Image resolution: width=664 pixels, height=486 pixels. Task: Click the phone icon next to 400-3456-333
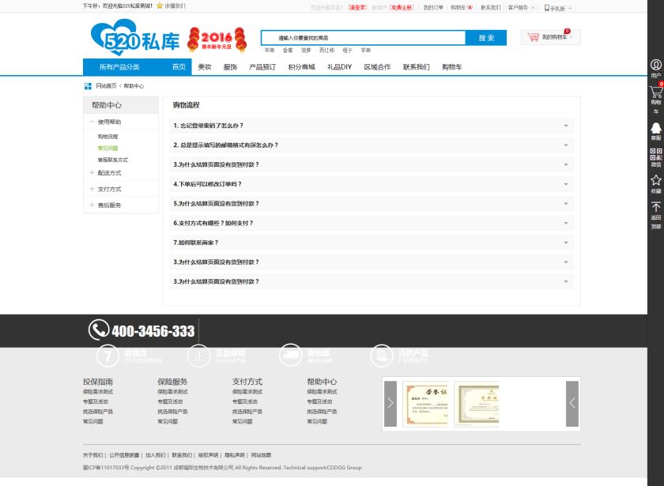[x=99, y=330]
